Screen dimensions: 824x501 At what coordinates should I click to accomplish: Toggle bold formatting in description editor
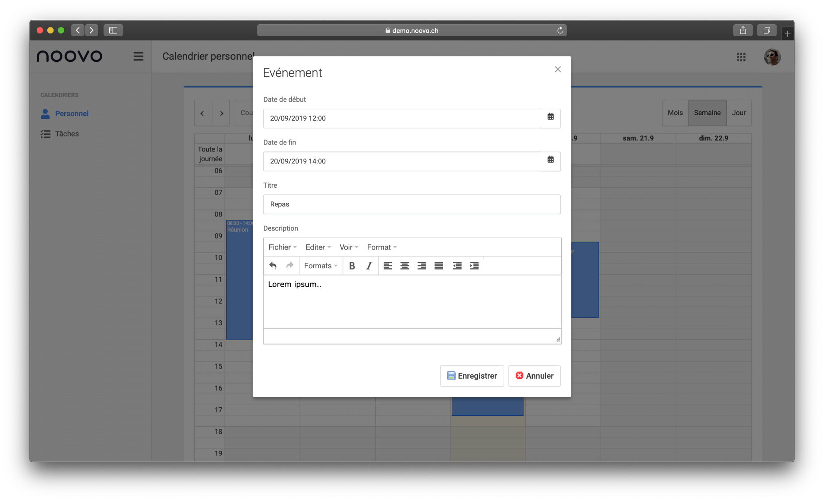(352, 266)
